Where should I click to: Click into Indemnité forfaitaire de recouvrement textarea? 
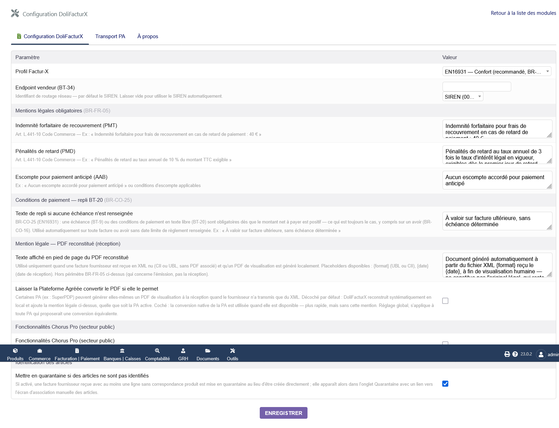click(x=497, y=129)
